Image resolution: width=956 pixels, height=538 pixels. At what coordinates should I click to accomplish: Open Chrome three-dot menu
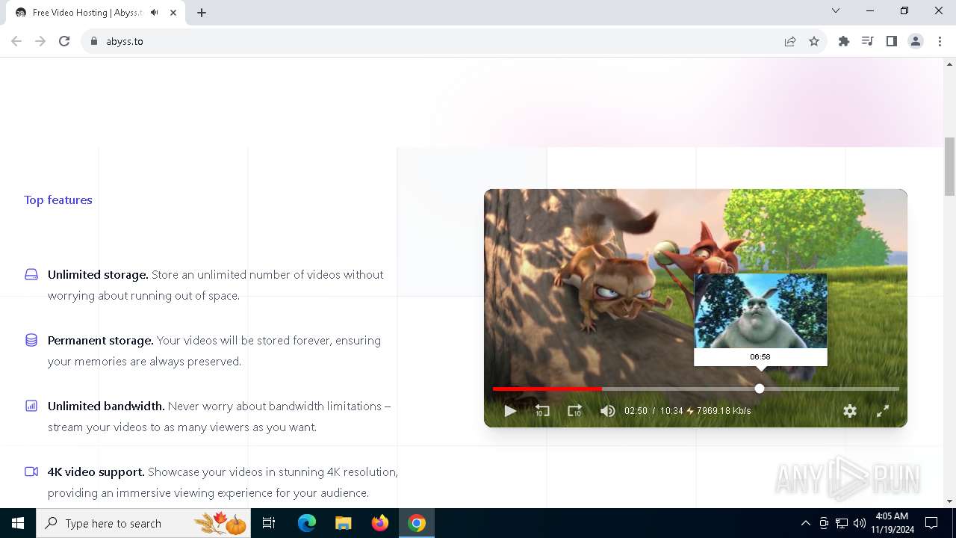(940, 41)
